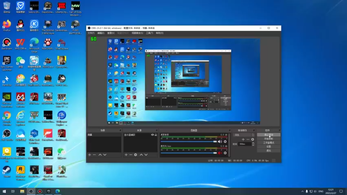347x195 pixels.
Task: Toggle lock icon of 显示器捕获 source
Action: (x=156, y=135)
